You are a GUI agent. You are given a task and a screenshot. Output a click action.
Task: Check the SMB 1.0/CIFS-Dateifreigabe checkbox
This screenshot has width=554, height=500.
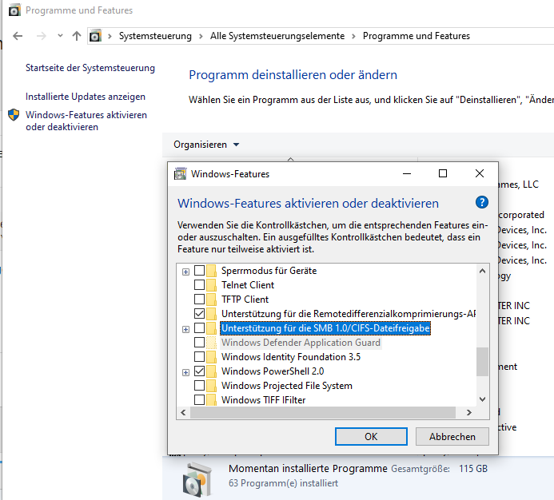199,328
